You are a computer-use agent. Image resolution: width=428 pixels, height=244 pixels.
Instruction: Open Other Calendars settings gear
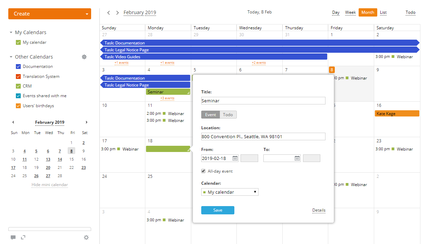(x=84, y=57)
